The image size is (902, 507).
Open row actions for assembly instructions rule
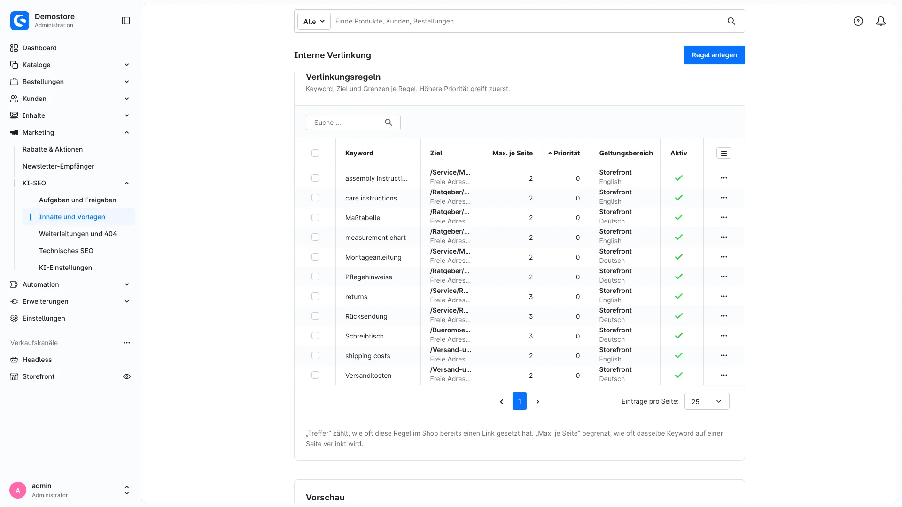point(724,178)
